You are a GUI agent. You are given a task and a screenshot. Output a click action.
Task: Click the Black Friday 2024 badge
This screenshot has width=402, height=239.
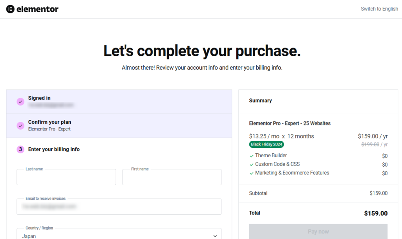pos(267,144)
